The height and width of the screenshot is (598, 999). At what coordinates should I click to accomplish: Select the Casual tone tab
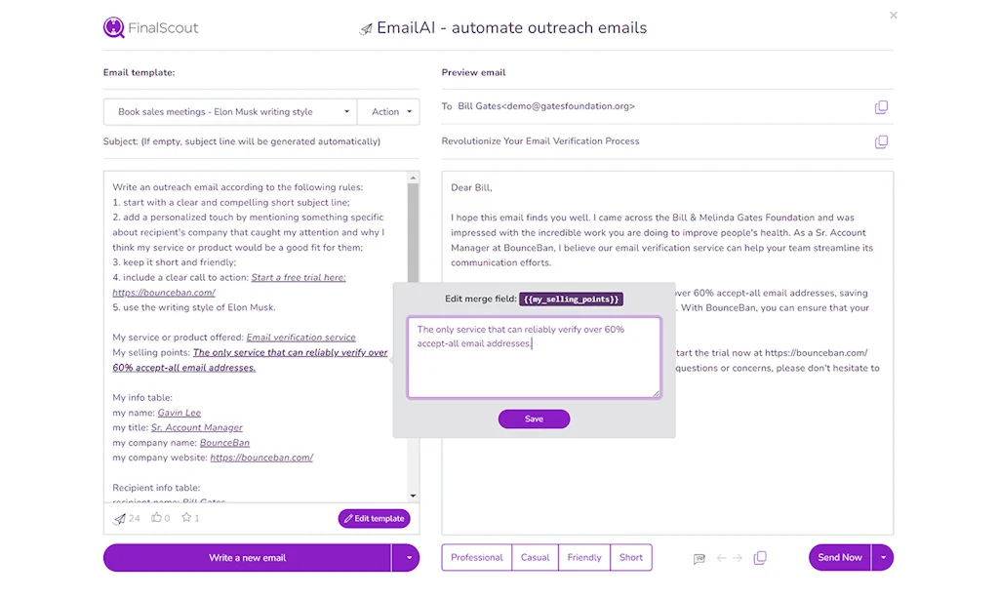coord(535,558)
